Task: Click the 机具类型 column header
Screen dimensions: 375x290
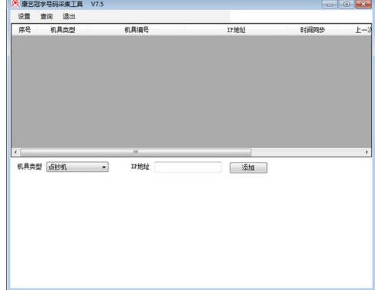Action: tap(62, 30)
